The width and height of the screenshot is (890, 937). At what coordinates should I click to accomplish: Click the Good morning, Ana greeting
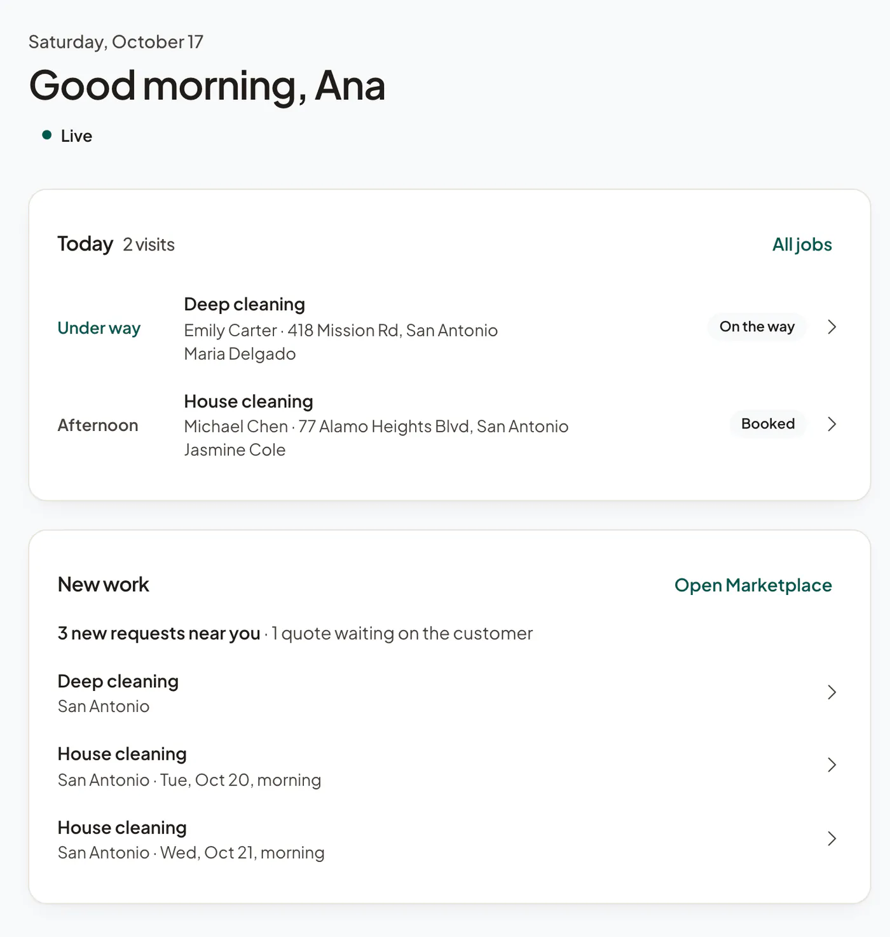pos(207,86)
